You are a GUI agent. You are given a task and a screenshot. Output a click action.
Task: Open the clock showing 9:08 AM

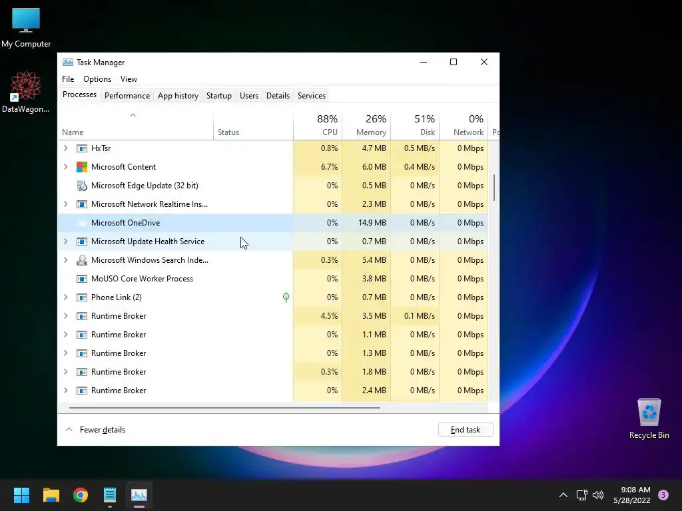[x=631, y=495]
